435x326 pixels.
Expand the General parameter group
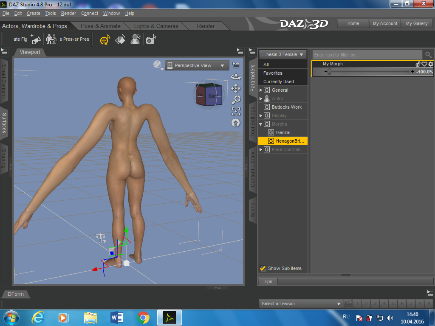click(x=261, y=90)
